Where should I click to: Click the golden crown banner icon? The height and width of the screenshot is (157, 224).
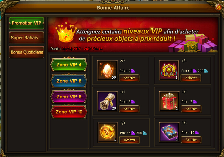point(66,32)
